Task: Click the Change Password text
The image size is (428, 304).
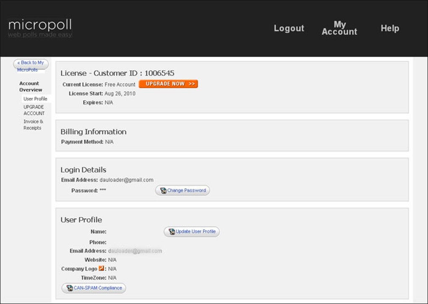Action: [x=186, y=190]
